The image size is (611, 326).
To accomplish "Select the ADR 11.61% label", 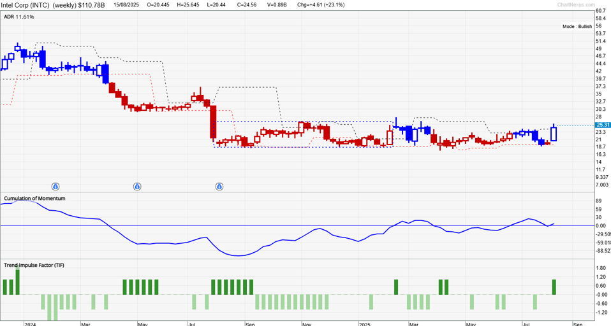I will tap(17, 17).
